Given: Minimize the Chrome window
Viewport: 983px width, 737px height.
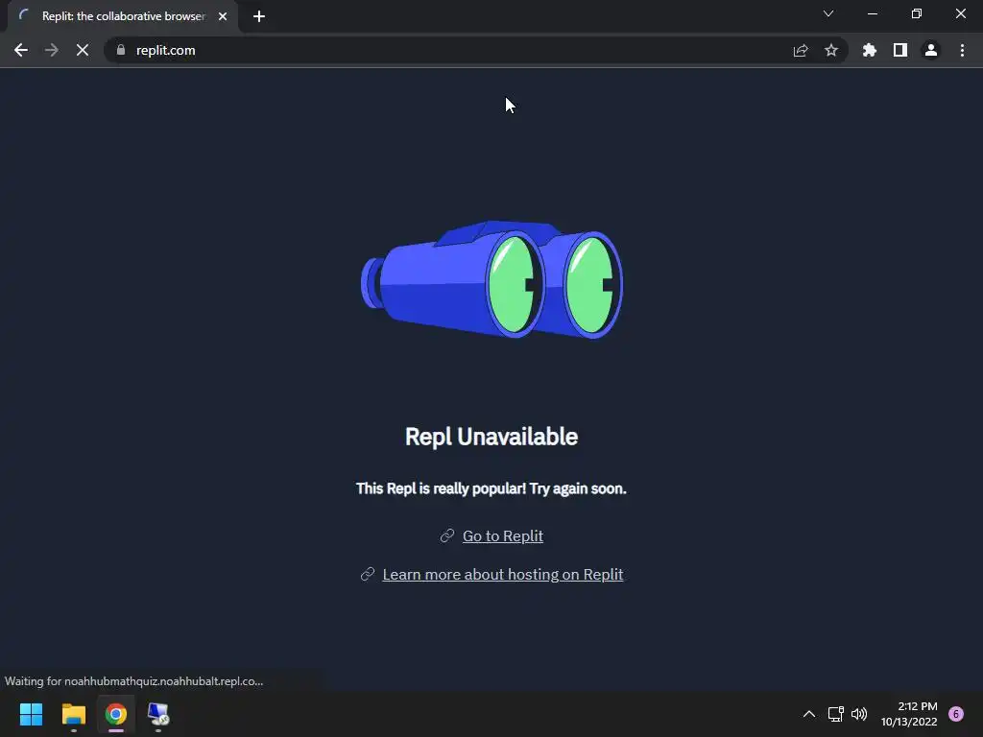Looking at the screenshot, I should click(872, 13).
